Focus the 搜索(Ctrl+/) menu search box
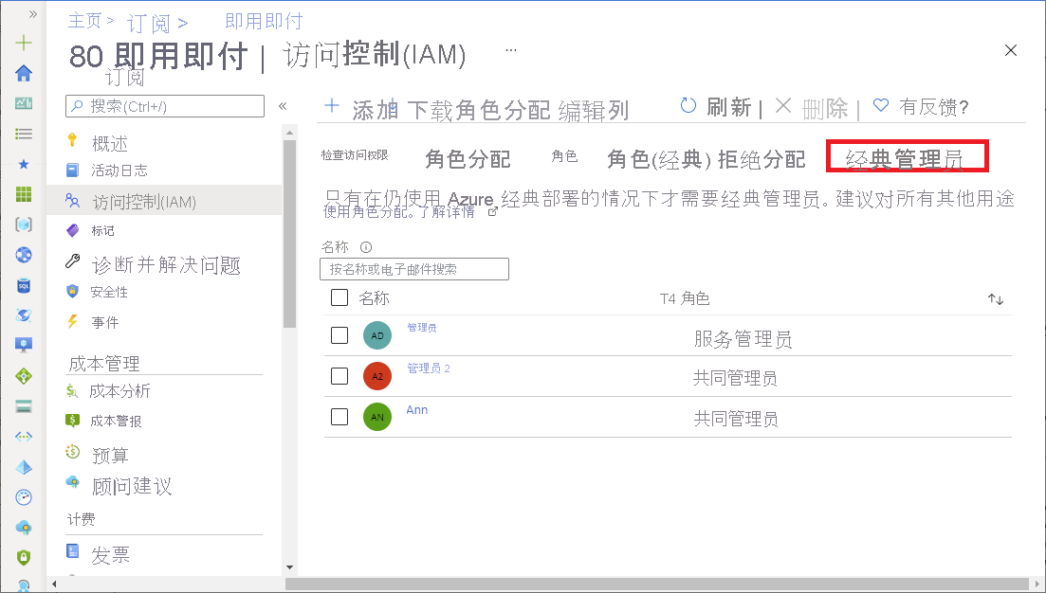This screenshot has width=1046, height=593. [165, 106]
